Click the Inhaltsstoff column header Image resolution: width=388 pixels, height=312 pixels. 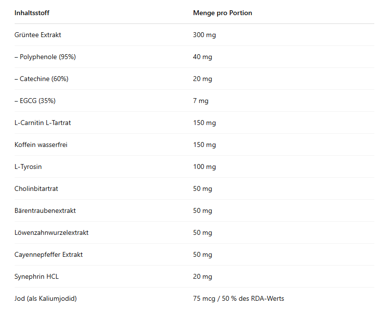pos(32,13)
